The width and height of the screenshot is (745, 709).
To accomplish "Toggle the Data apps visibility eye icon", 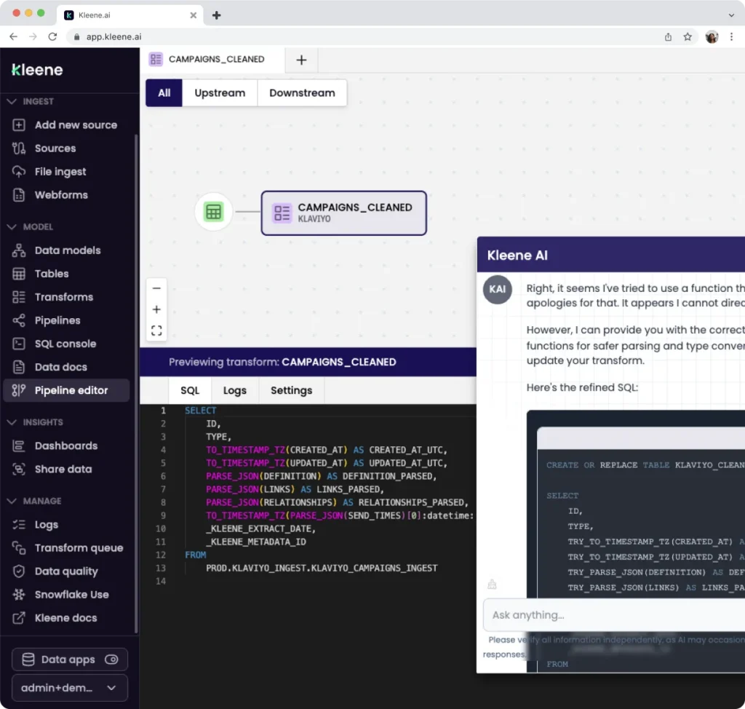I will [x=110, y=659].
